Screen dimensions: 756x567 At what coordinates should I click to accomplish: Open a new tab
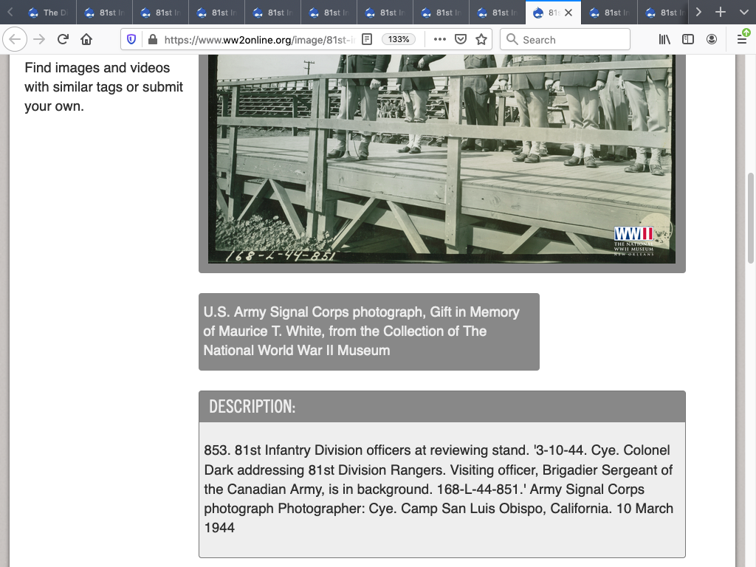click(721, 13)
